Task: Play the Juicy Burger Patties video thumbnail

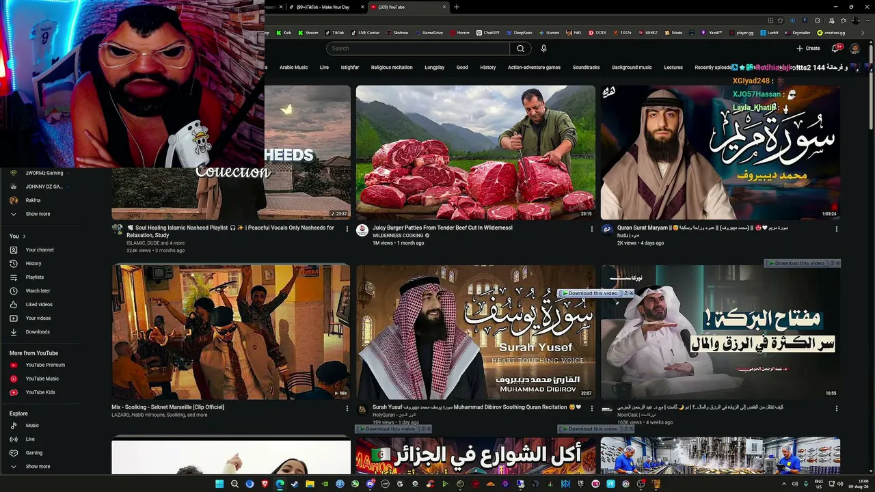Action: click(x=476, y=152)
